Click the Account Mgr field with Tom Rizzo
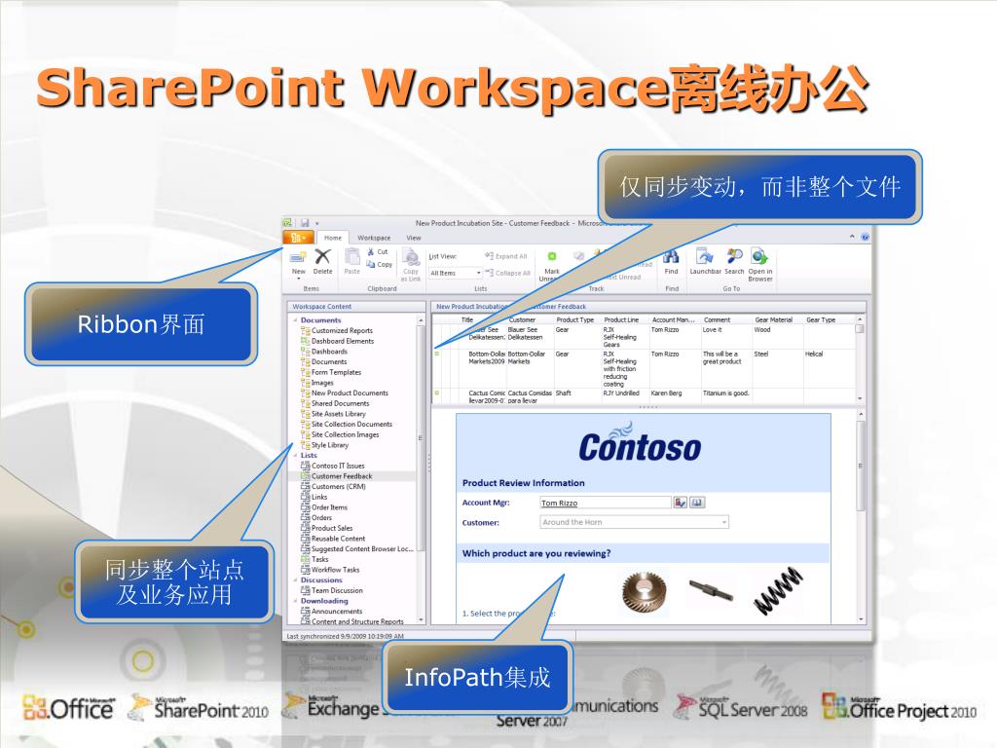 605,503
